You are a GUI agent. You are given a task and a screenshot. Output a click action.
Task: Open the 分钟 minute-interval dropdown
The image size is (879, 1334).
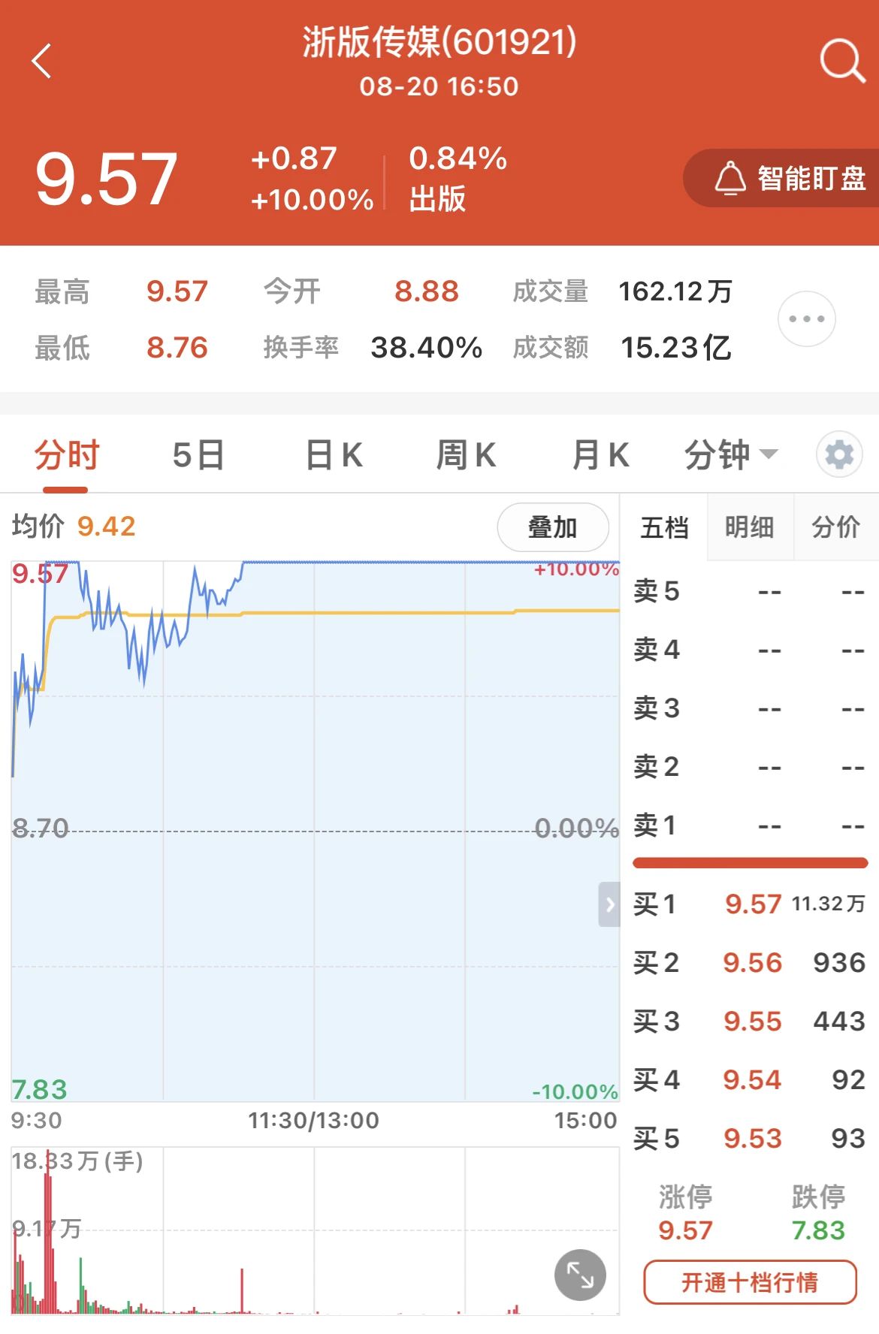click(730, 455)
